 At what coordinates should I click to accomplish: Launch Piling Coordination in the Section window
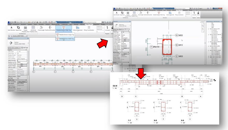pyautogui.click(x=89, y=29)
